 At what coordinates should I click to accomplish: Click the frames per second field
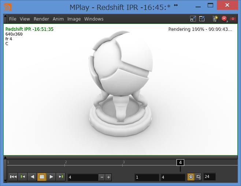coord(210,176)
